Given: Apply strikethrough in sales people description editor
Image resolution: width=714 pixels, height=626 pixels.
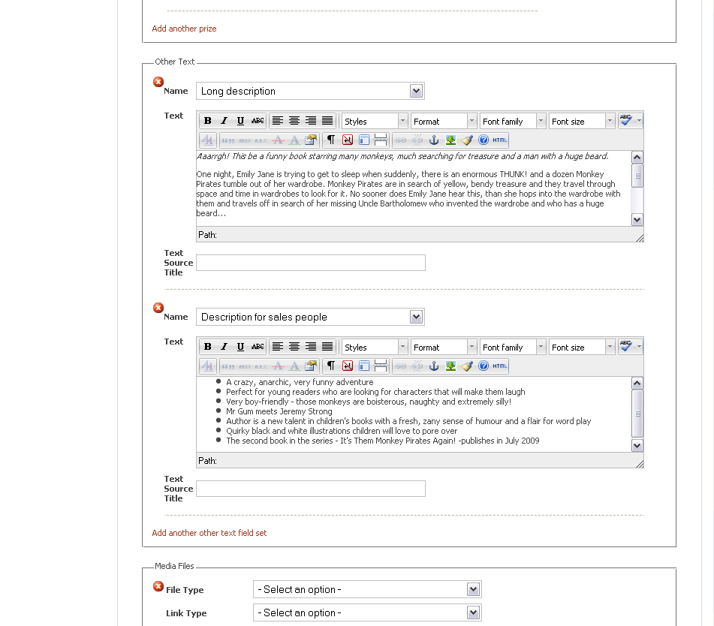Looking at the screenshot, I should (x=258, y=347).
